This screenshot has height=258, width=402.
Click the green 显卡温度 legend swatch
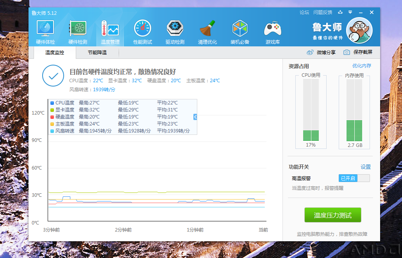[52, 110]
